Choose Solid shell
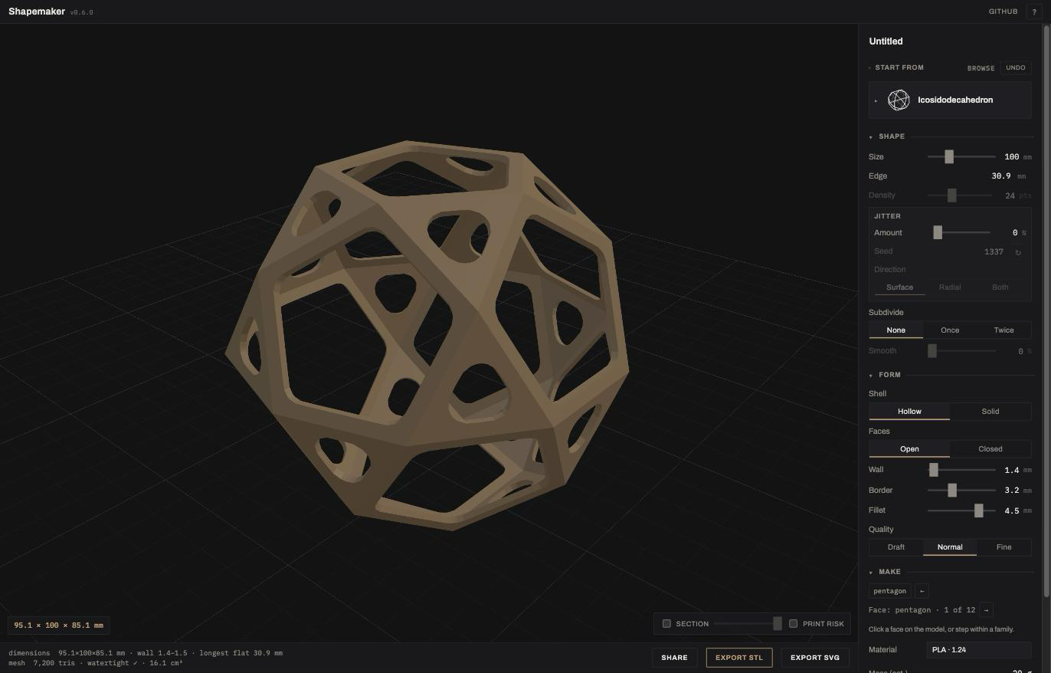Viewport: 1051px width, 673px height. 990,412
